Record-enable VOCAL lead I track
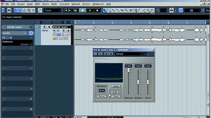This screenshot has height=118, width=211. 54,30
